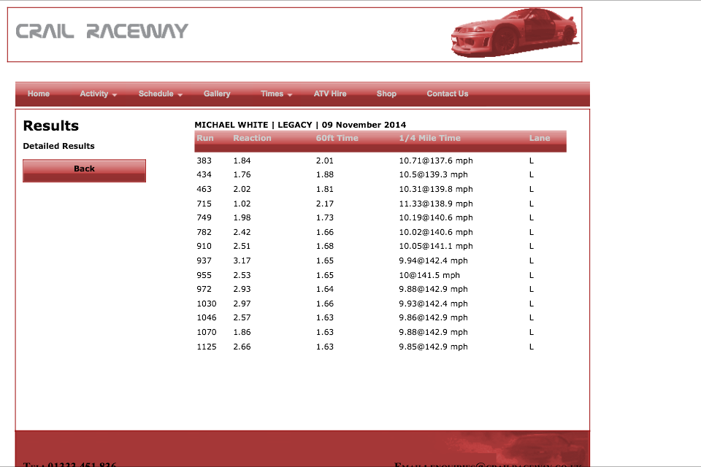Screen dimensions: 701x467
Task: Select run number 1046
Action: pyautogui.click(x=207, y=317)
